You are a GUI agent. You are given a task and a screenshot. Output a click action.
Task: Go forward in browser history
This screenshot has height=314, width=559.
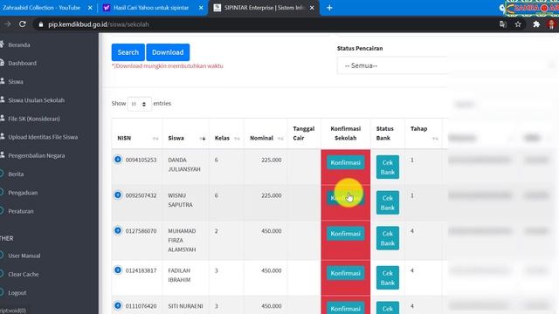point(8,24)
